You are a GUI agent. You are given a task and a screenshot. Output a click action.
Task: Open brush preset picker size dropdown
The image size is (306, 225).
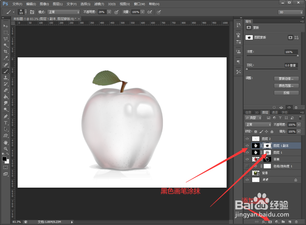(26, 12)
